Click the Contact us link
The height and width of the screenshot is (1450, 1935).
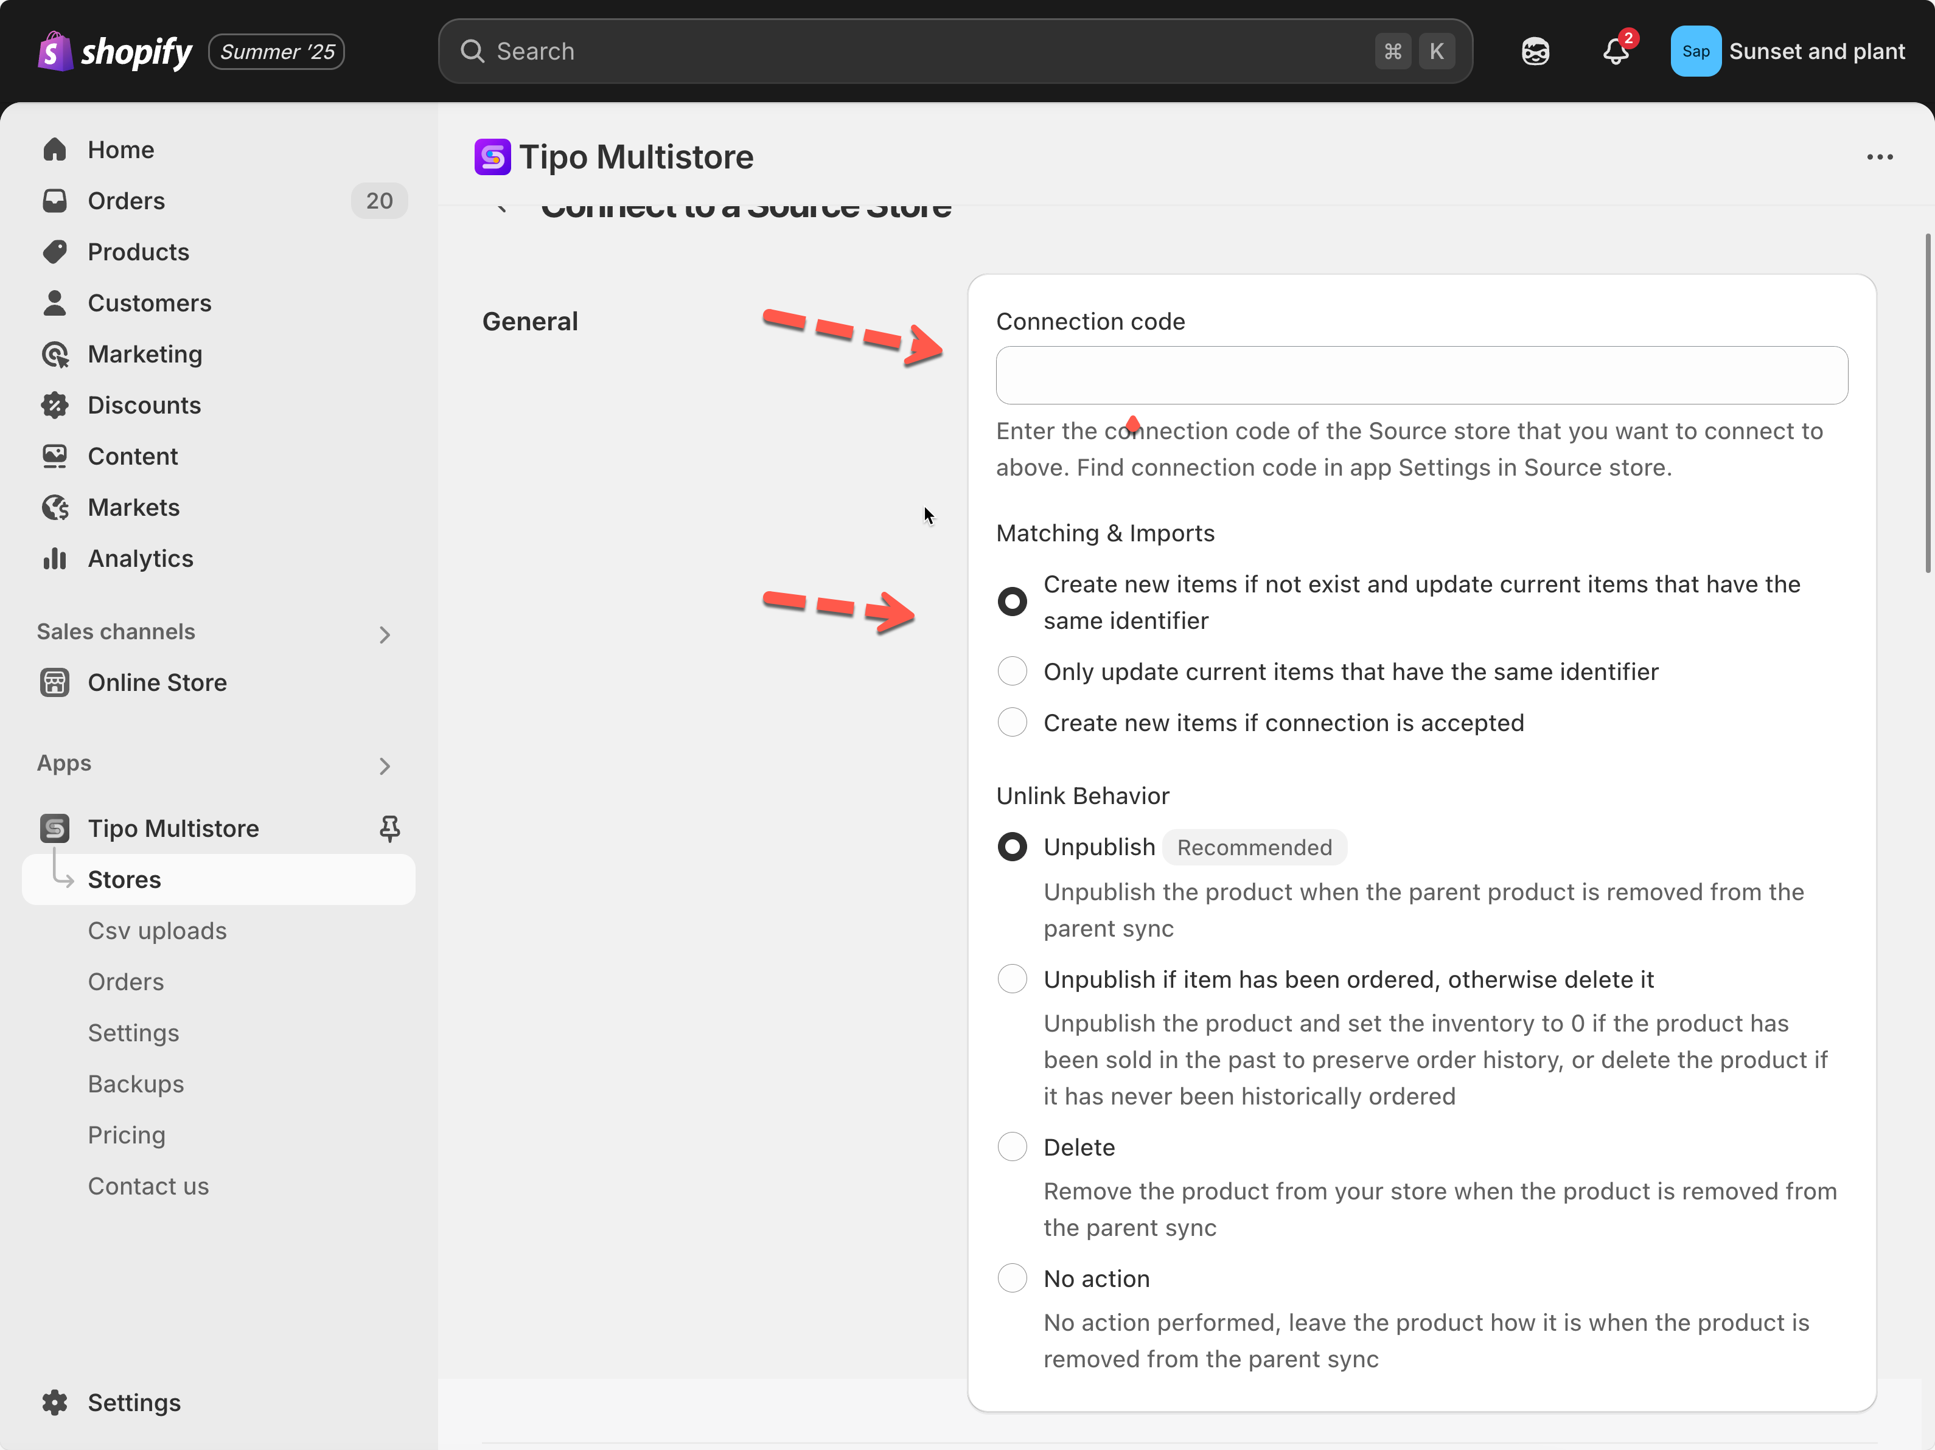[x=148, y=1186]
